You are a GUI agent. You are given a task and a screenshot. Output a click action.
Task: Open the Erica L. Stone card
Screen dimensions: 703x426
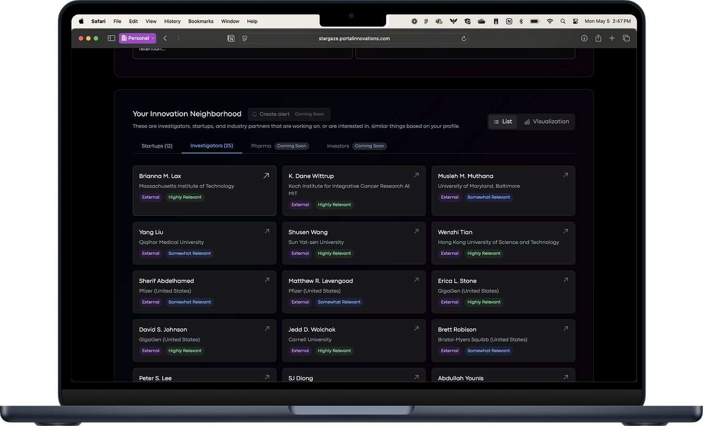point(503,292)
